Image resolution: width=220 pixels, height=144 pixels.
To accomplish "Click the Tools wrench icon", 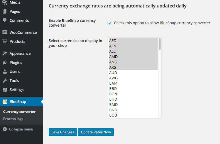I will pyautogui.click(x=5, y=81).
